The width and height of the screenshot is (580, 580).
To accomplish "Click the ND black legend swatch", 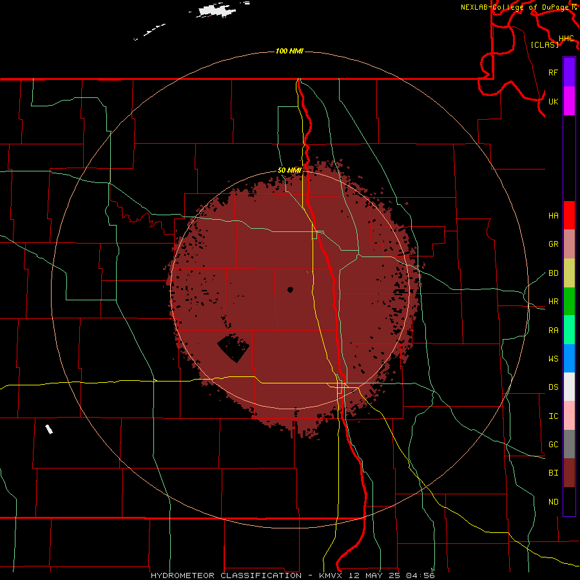I will click(569, 501).
